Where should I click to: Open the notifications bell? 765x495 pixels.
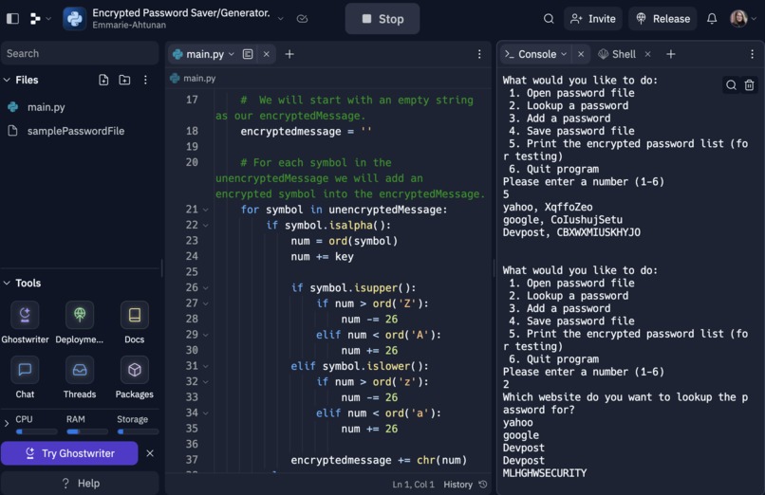pyautogui.click(x=712, y=19)
